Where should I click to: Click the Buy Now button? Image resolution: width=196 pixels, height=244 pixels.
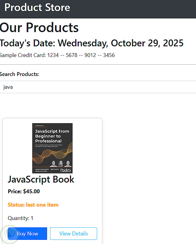[x=28, y=234]
